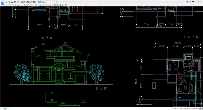Click the right cyan palm tree drawing
This screenshot has width=203, height=110.
pos(96,74)
